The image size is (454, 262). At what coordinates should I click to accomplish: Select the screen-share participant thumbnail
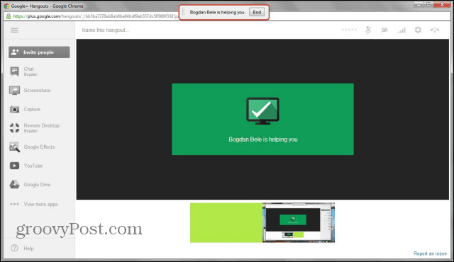point(299,223)
